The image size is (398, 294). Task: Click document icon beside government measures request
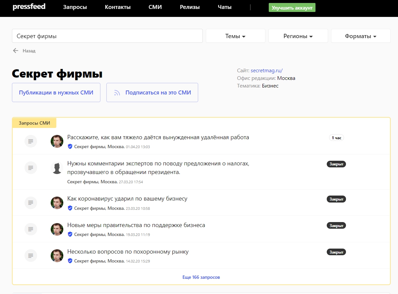click(31, 229)
